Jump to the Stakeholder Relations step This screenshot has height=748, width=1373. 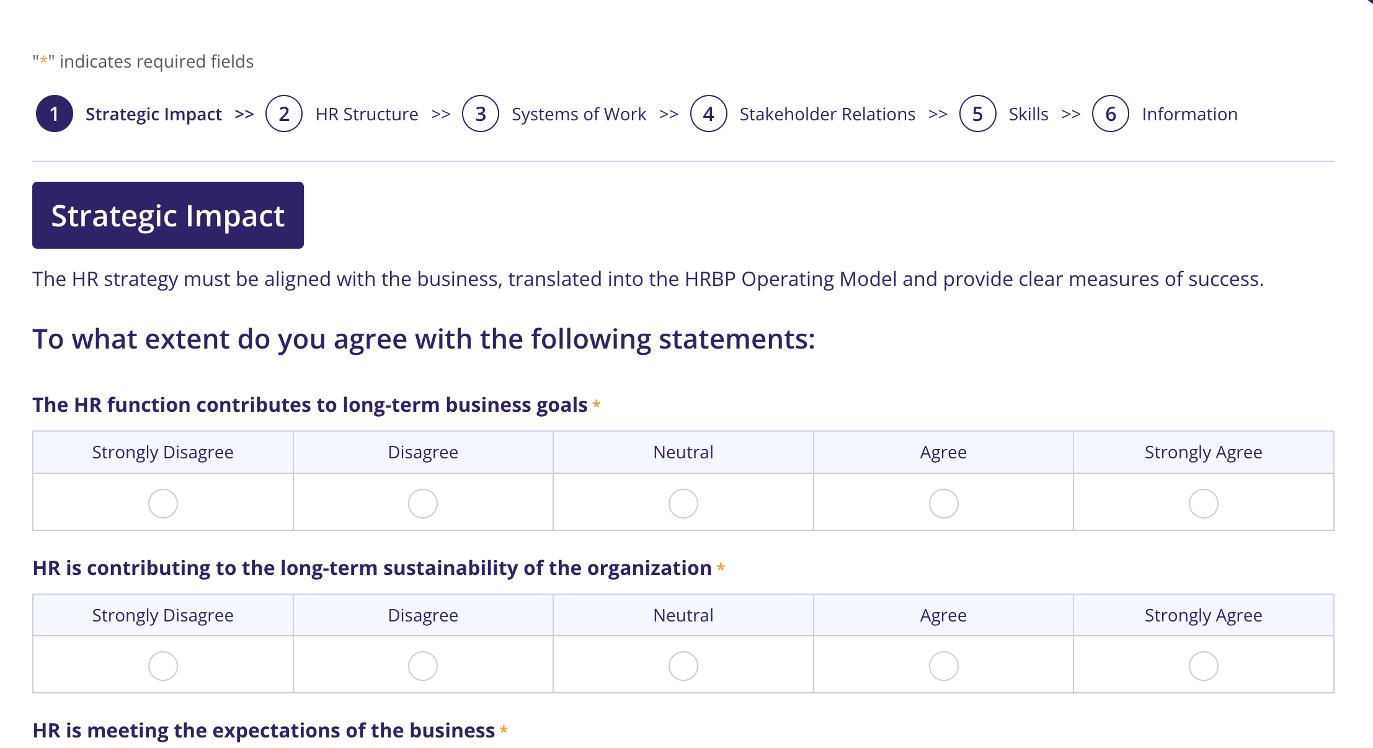point(827,114)
